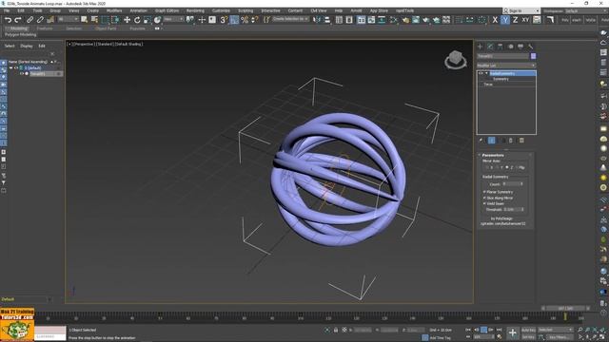Toggle the Flip checkbox in Mirror Axis
Image resolution: width=609 pixels, height=342 pixels.
click(517, 167)
